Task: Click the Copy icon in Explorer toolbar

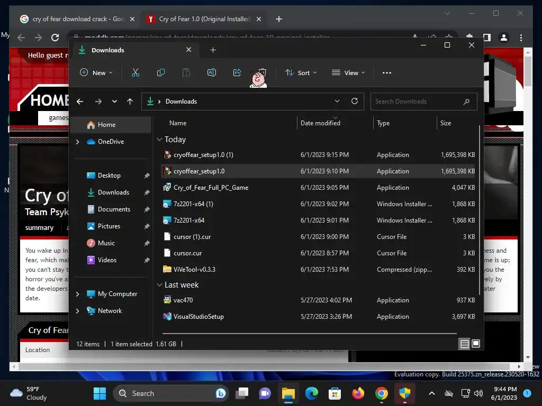Action: pyautogui.click(x=161, y=72)
